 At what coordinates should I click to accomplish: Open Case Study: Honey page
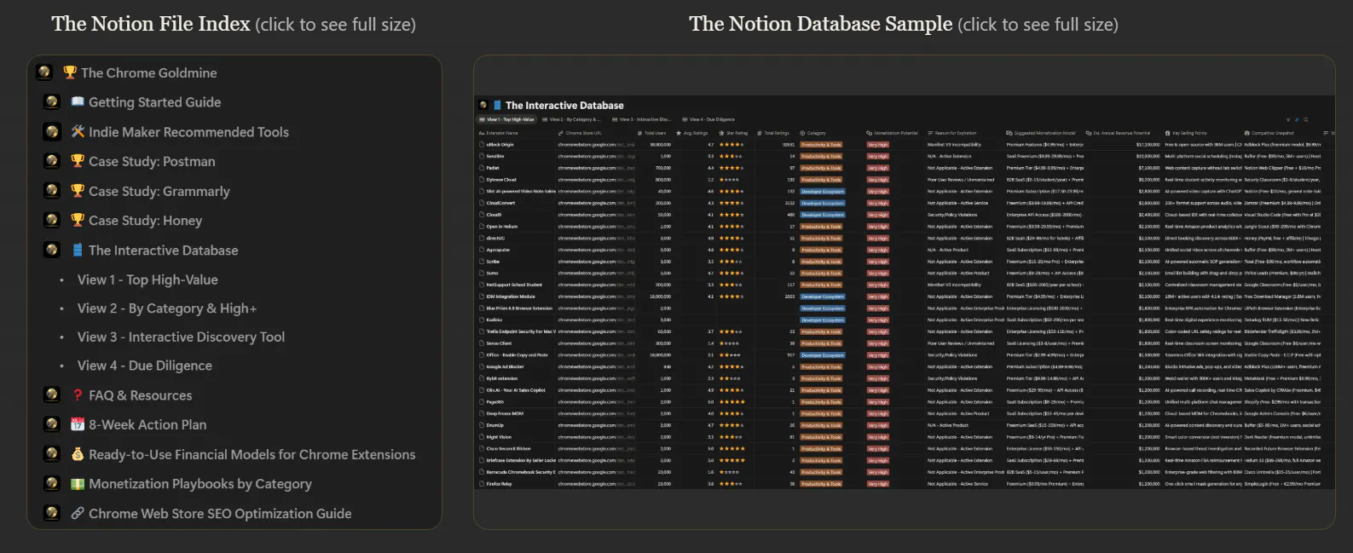[x=145, y=220]
